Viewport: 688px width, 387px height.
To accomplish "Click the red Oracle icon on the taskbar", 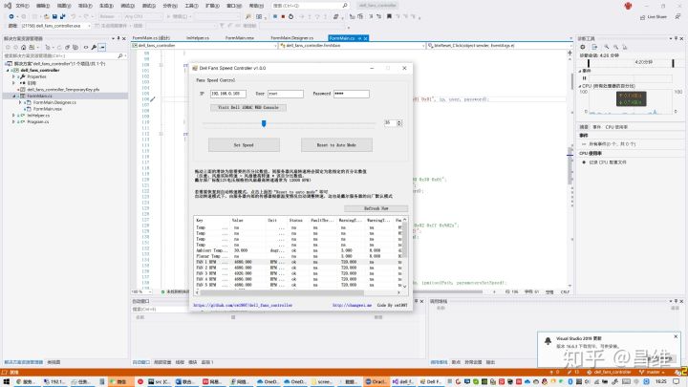I will tap(376, 381).
